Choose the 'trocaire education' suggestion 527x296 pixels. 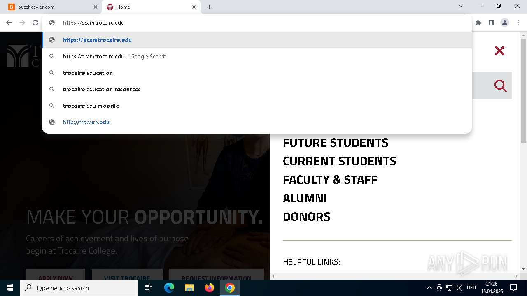257,73
